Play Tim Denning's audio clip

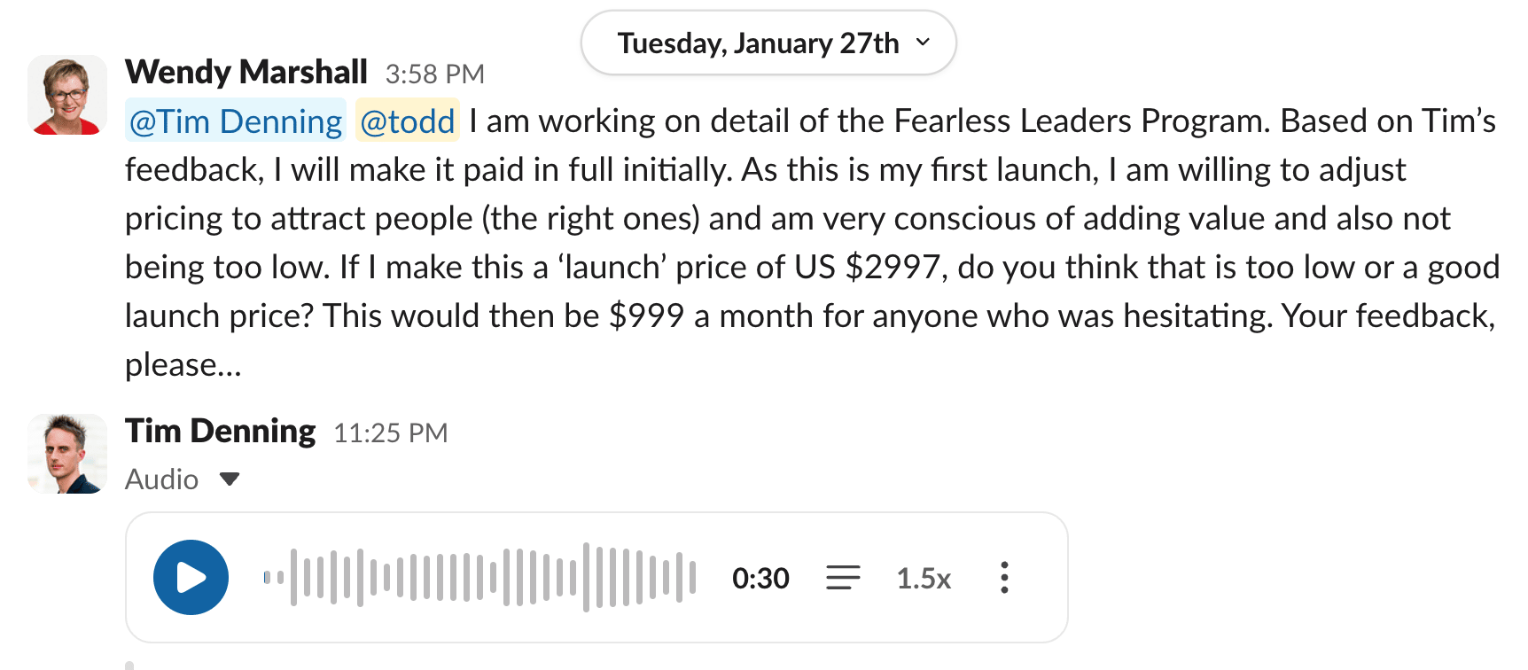[191, 578]
